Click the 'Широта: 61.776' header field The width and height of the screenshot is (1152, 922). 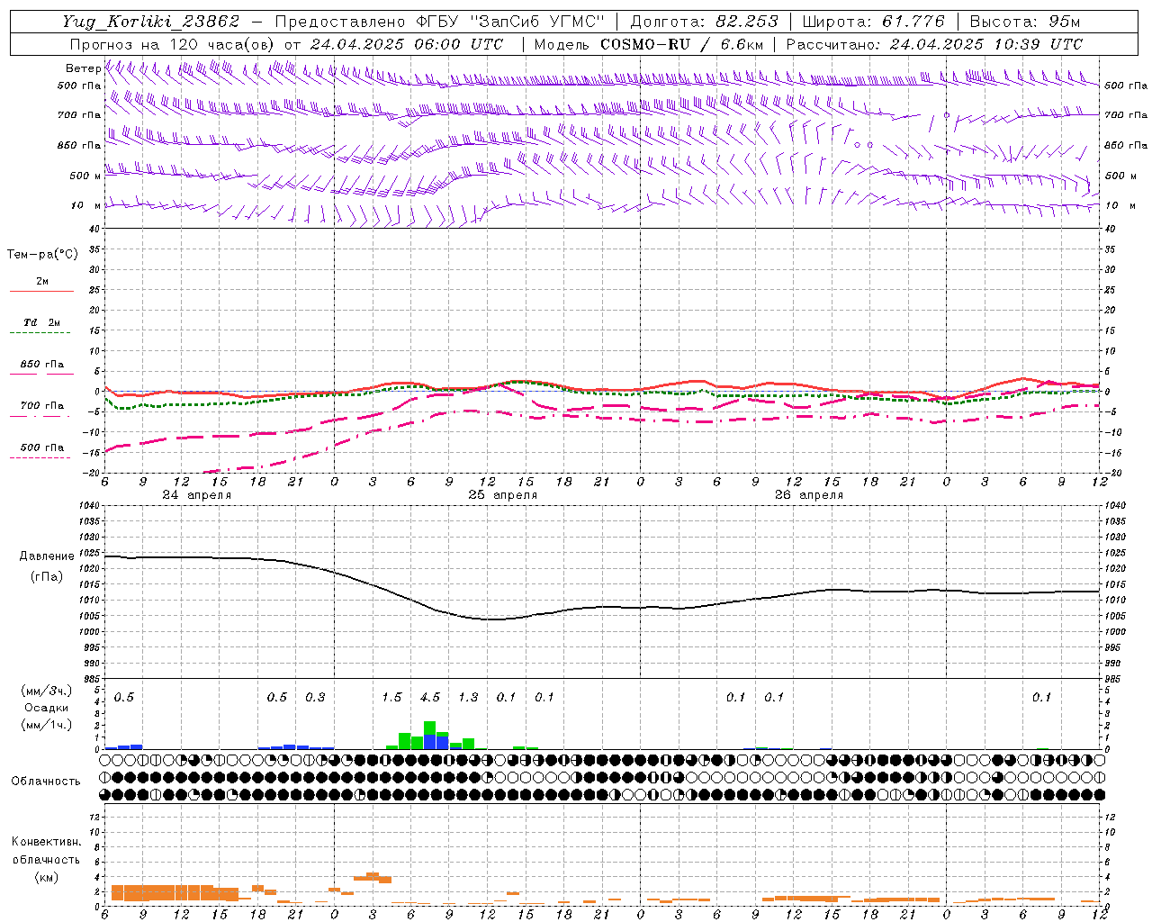tap(873, 22)
